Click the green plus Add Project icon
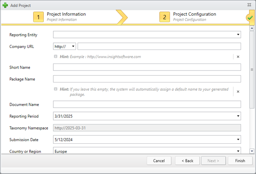Screen dimensions: 256x174 (x=5, y=5)
